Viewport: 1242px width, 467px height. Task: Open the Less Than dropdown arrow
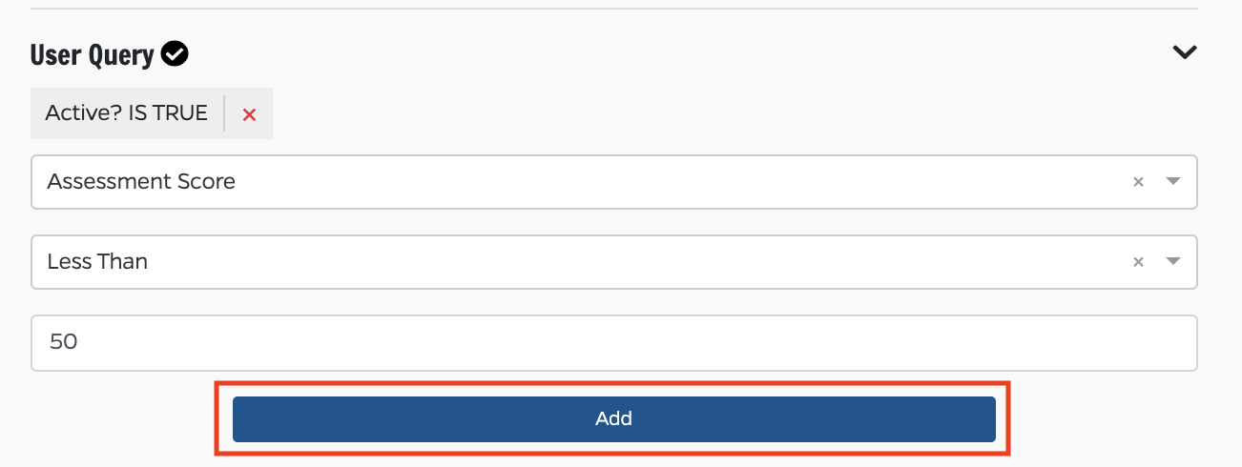click(1173, 261)
